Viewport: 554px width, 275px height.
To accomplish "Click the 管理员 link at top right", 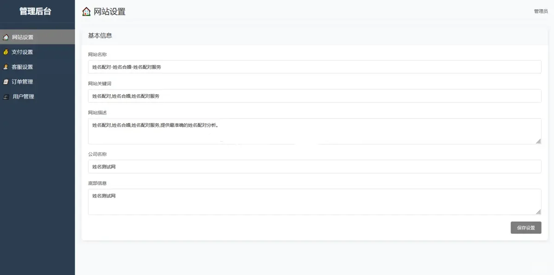I will point(541,12).
